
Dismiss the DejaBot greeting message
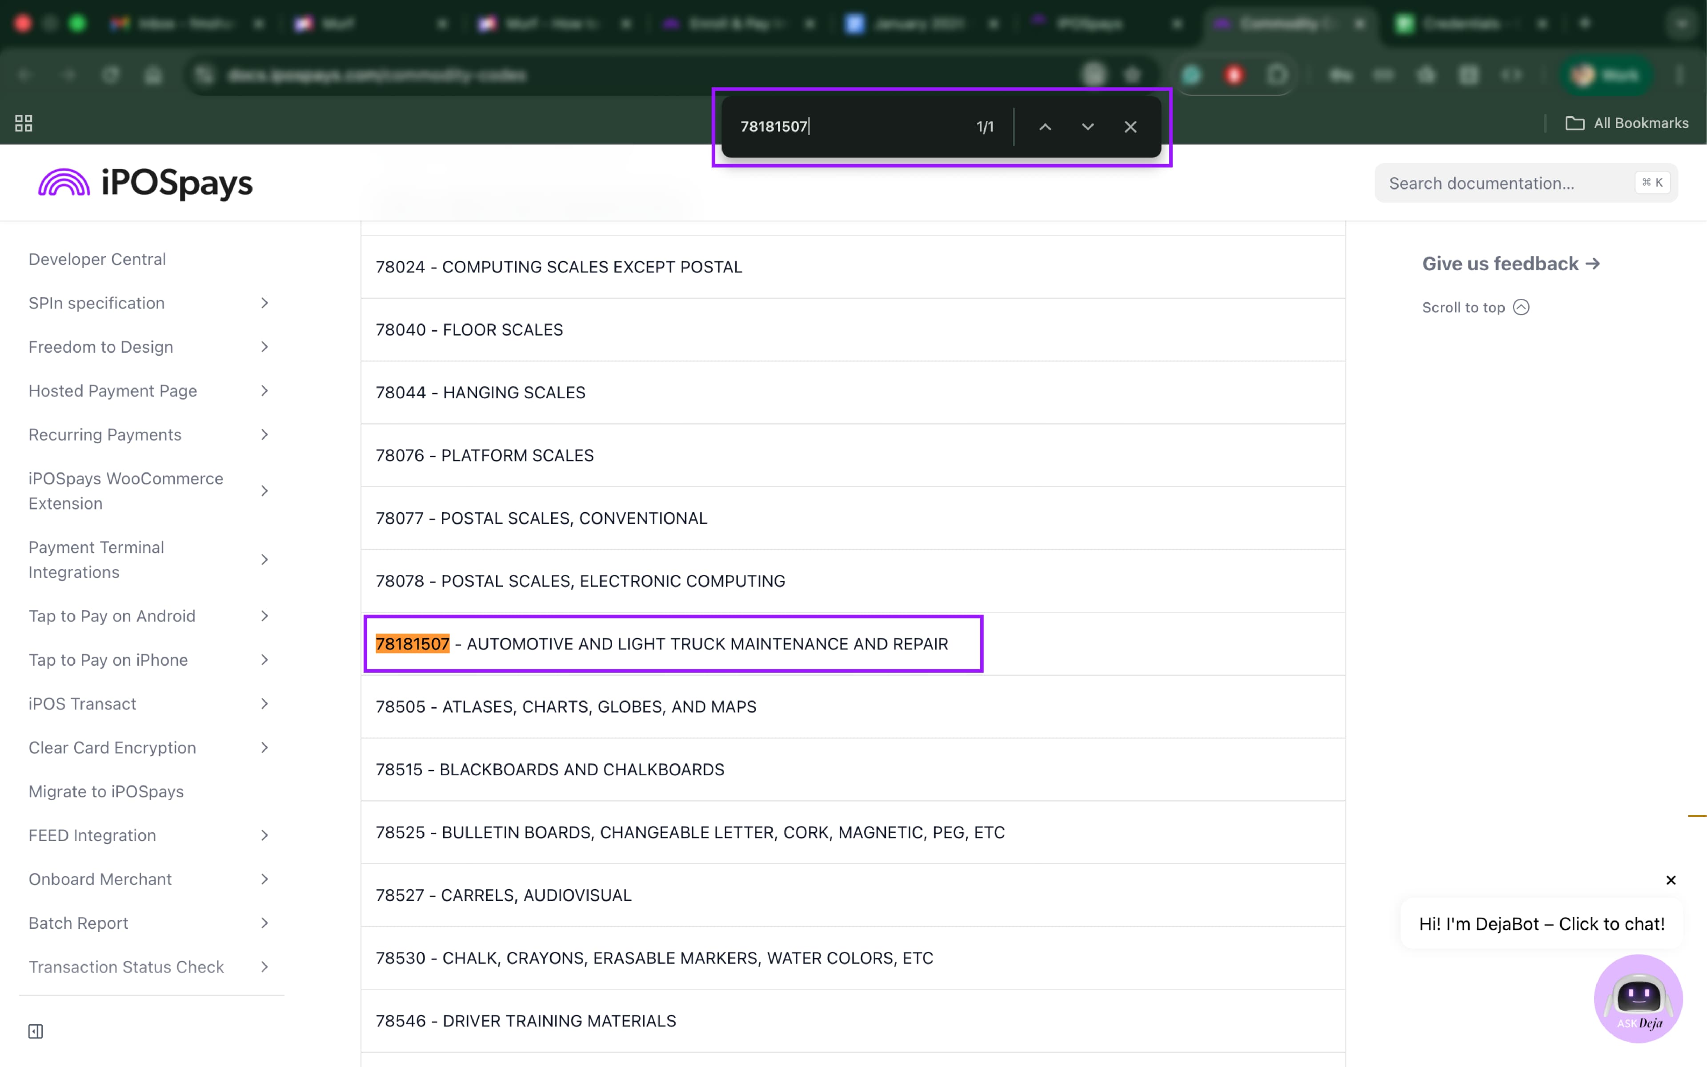pyautogui.click(x=1670, y=880)
